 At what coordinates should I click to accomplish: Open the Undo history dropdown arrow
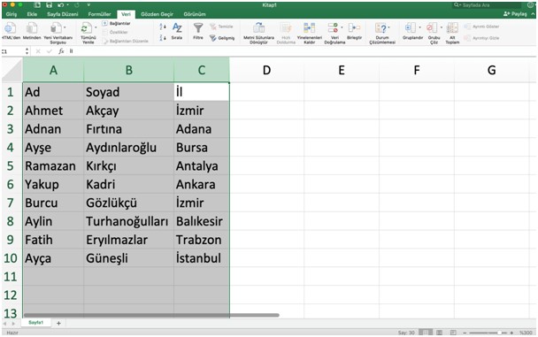pyautogui.click(x=67, y=5)
